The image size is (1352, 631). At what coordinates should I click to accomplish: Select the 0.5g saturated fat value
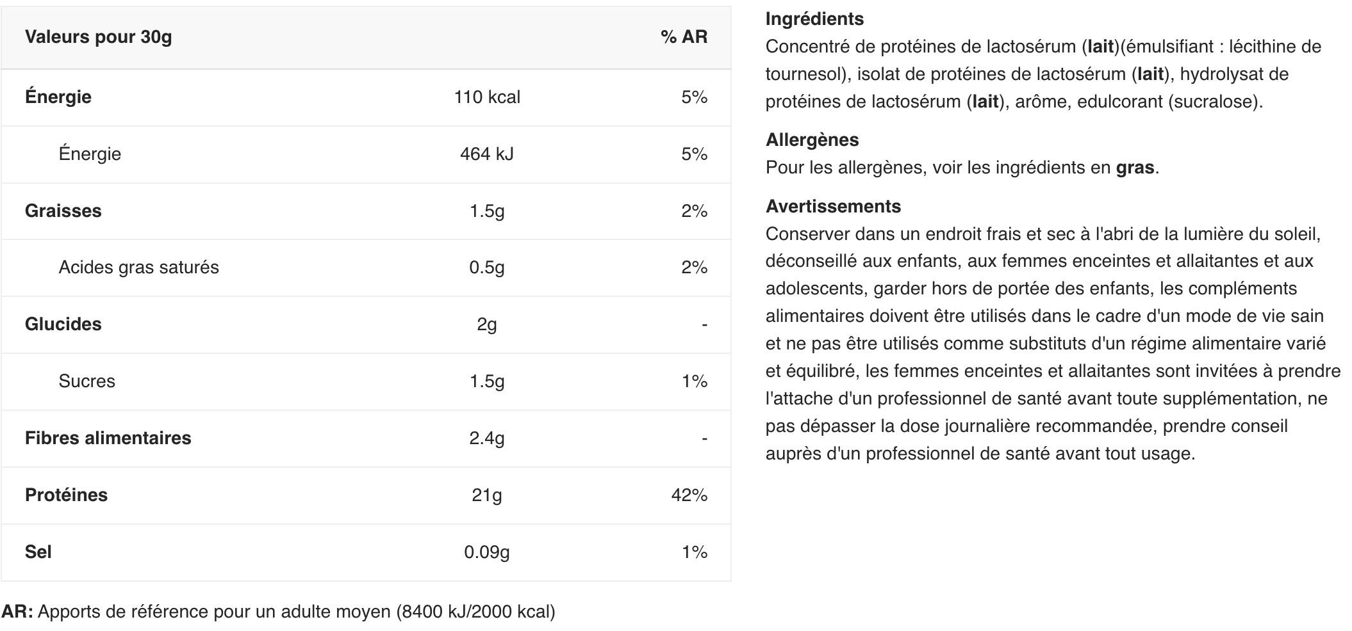tap(487, 268)
